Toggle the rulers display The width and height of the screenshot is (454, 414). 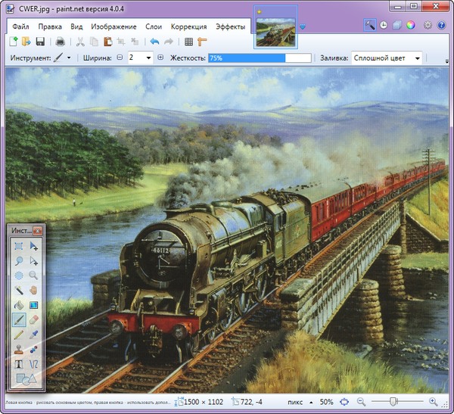pyautogui.click(x=202, y=42)
